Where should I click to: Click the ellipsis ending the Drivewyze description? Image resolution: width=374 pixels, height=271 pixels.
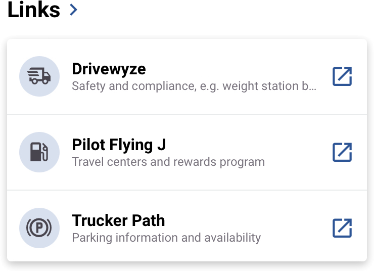coord(313,86)
